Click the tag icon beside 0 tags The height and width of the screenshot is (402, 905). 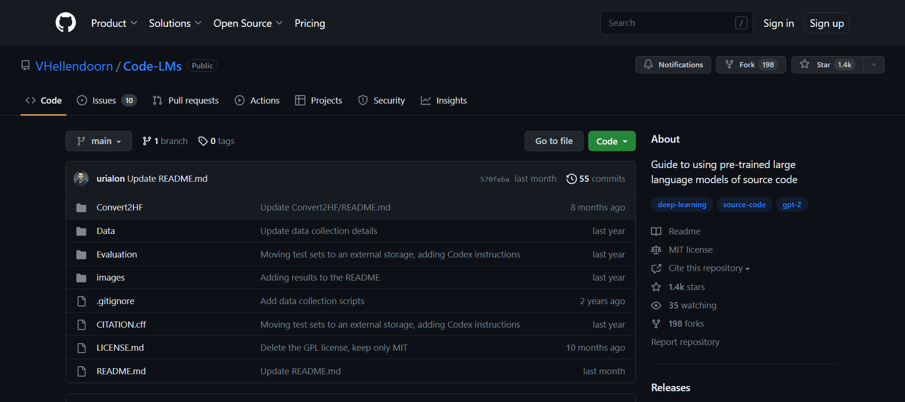pos(203,141)
